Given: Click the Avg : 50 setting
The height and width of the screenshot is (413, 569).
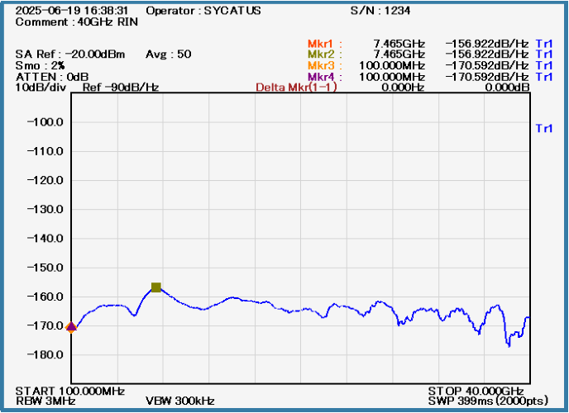Looking at the screenshot, I should [x=169, y=55].
